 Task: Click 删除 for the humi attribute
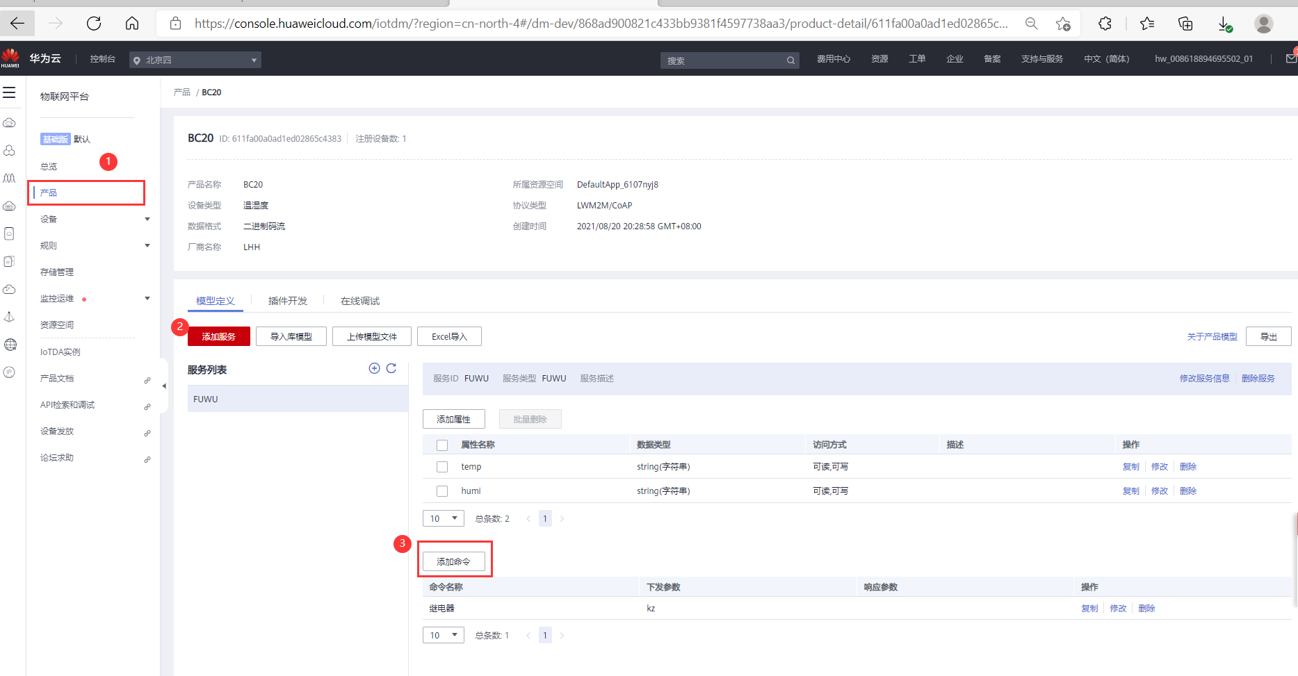[x=1188, y=491]
